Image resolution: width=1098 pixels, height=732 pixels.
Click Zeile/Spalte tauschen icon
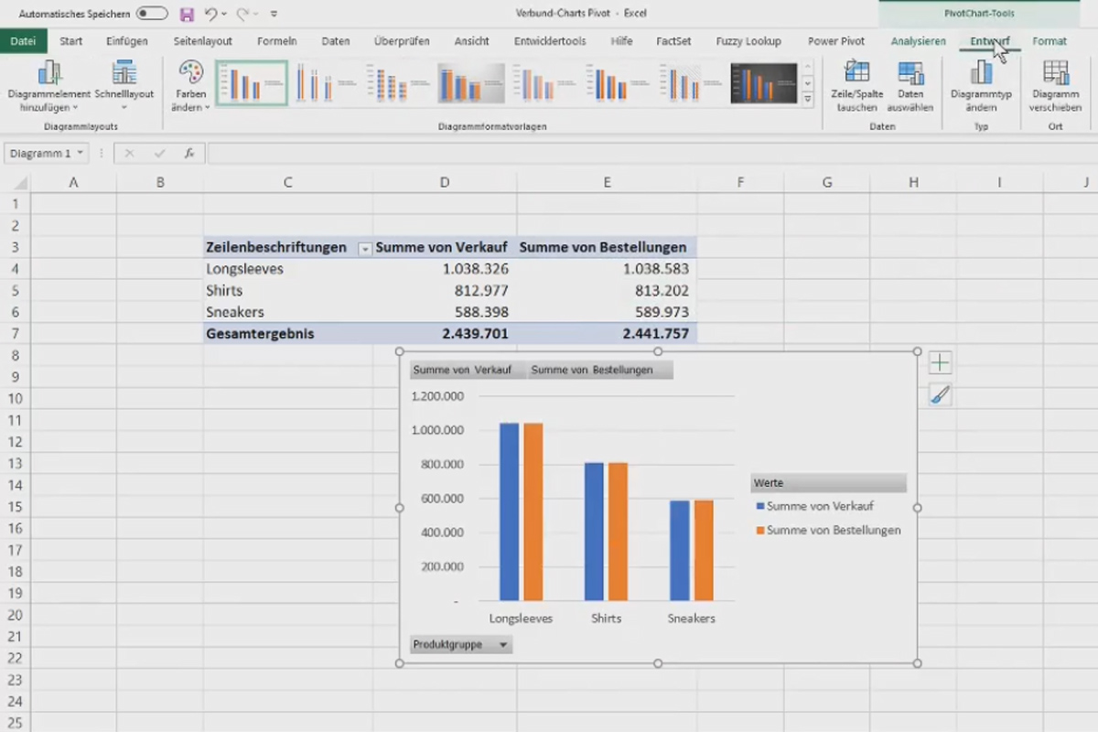tap(856, 73)
